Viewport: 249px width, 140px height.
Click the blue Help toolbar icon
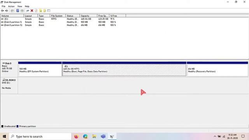coord(18,10)
